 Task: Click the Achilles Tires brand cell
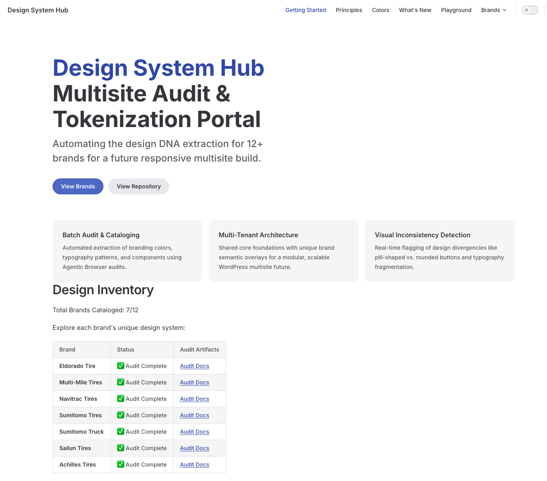[x=81, y=465]
